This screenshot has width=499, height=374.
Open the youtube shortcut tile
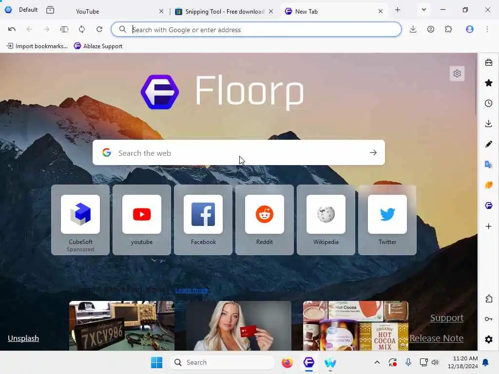[x=142, y=220]
